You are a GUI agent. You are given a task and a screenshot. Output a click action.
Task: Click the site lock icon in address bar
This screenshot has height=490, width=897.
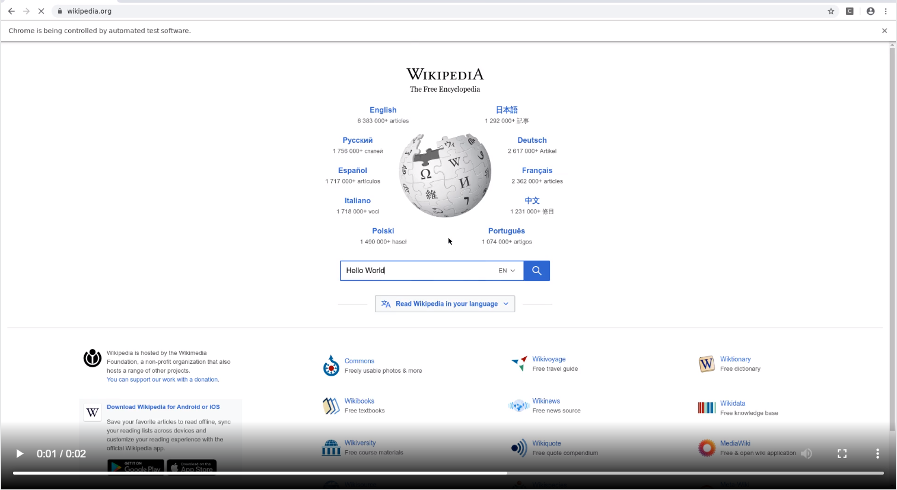click(60, 11)
